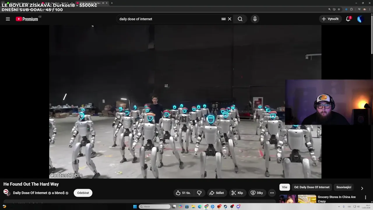Open more actions three-dot menu under video
The width and height of the screenshot is (373, 210).
272,193
